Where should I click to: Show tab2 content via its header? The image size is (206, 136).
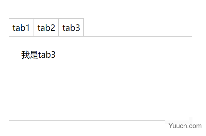(x=46, y=27)
